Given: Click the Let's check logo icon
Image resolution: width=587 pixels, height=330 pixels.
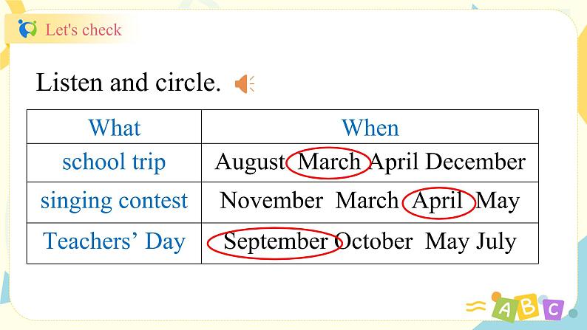Looking at the screenshot, I should click(x=28, y=30).
